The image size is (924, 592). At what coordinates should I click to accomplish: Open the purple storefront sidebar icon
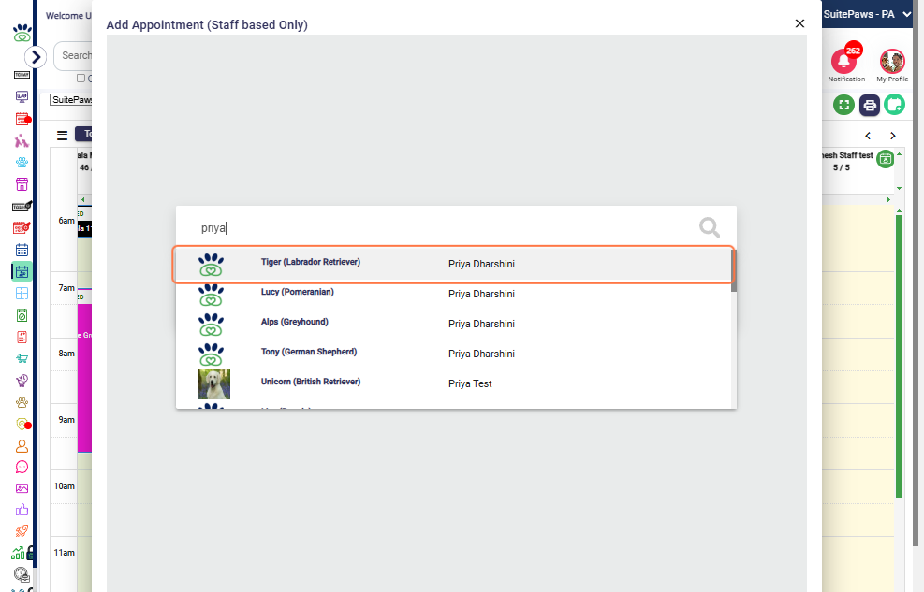click(22, 184)
